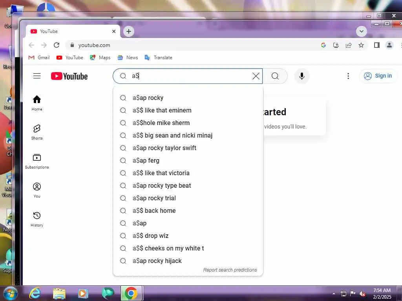This screenshot has height=301, width=402.
Task: Click the Google icon in address bar
Action: click(x=323, y=45)
